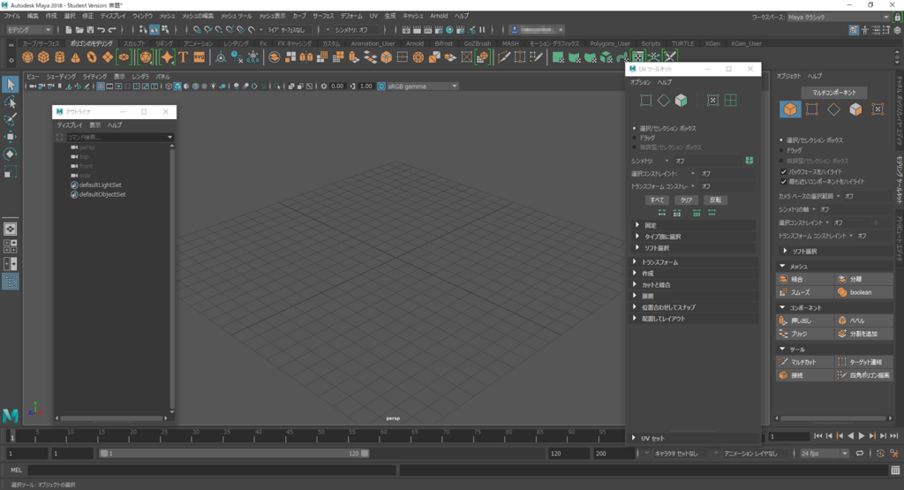
Task: Click the polygon Type (T) shelf icon
Action: pos(184,57)
